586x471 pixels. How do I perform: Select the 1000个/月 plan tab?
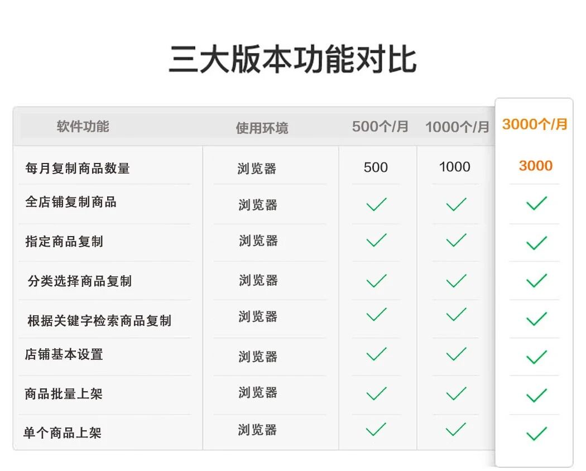(x=458, y=126)
